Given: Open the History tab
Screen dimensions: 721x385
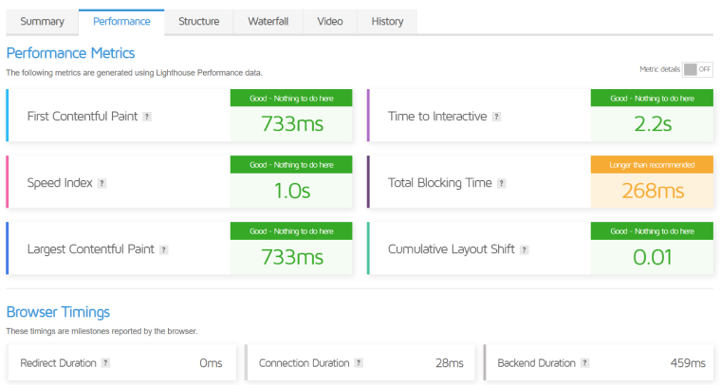Looking at the screenshot, I should coord(387,21).
